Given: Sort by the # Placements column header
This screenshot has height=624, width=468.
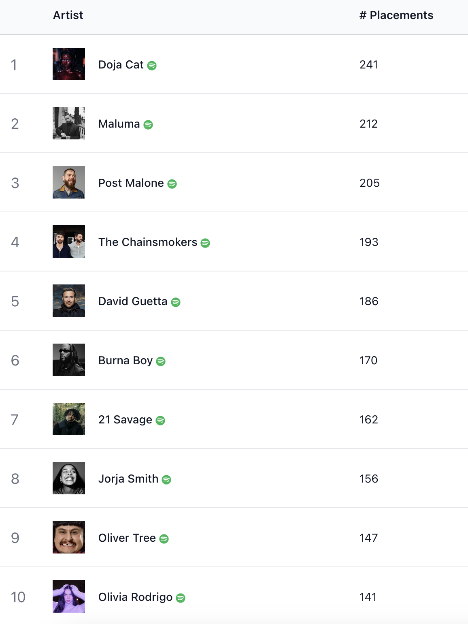Looking at the screenshot, I should pyautogui.click(x=396, y=15).
